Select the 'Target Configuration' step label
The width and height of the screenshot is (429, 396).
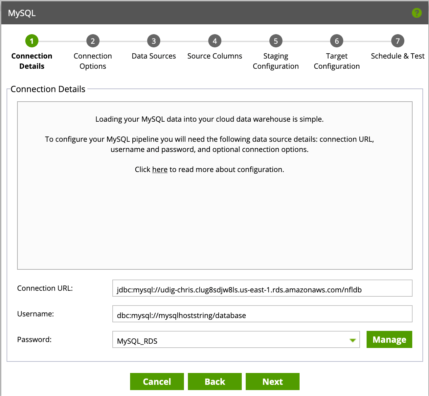tap(337, 61)
